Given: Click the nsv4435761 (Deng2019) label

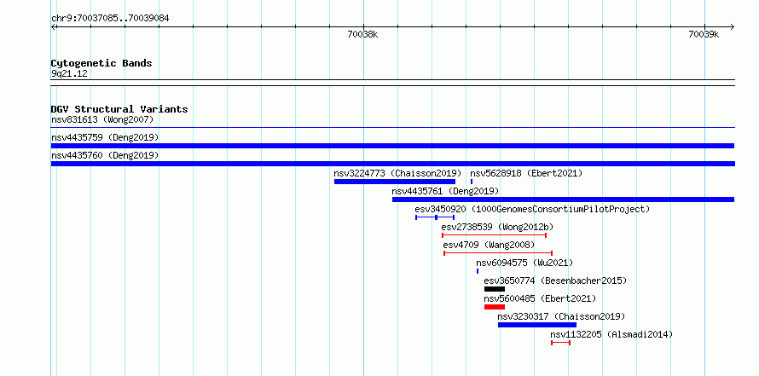Looking at the screenshot, I should click(445, 191).
